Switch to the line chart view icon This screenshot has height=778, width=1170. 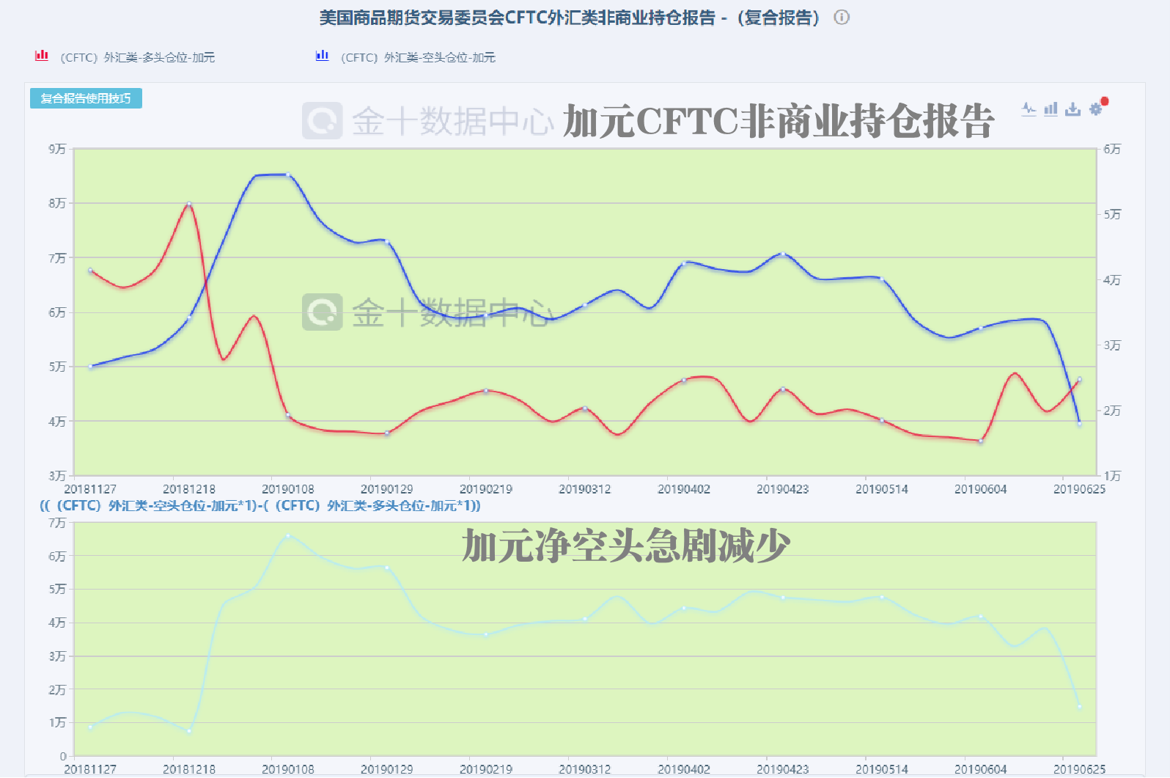pyautogui.click(x=1029, y=109)
